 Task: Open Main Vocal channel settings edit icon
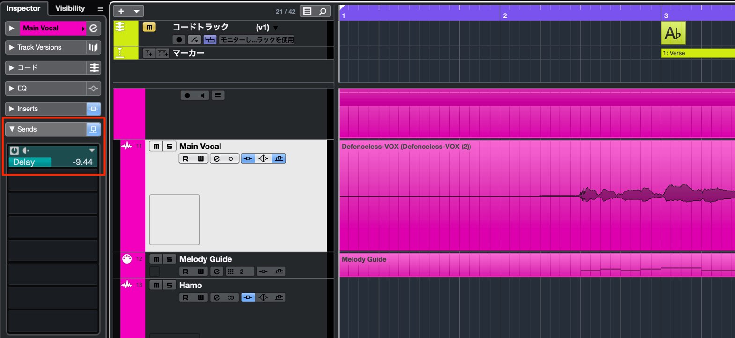(94, 28)
